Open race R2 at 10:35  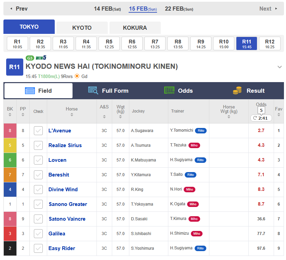pos(40,43)
